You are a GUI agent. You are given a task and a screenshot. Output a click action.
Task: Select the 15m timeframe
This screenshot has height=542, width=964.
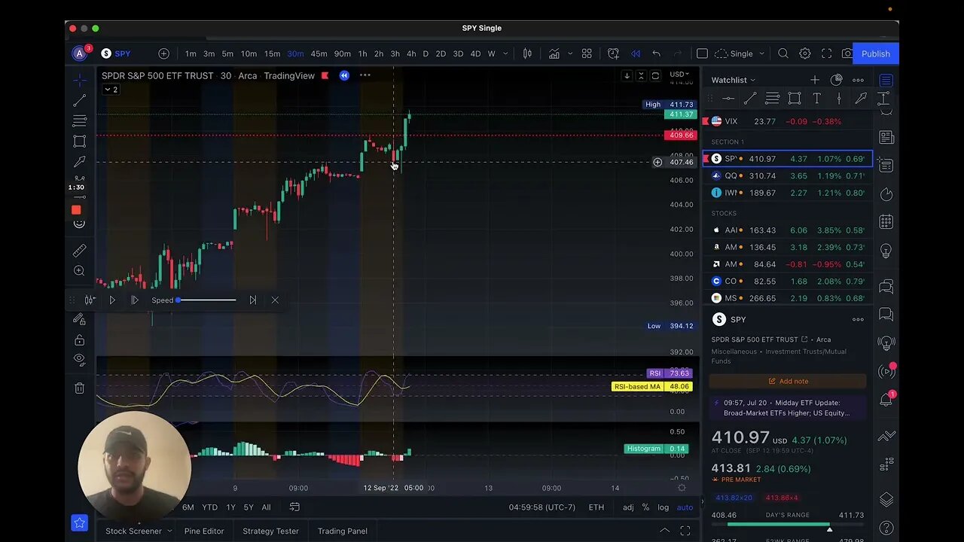[x=272, y=53]
